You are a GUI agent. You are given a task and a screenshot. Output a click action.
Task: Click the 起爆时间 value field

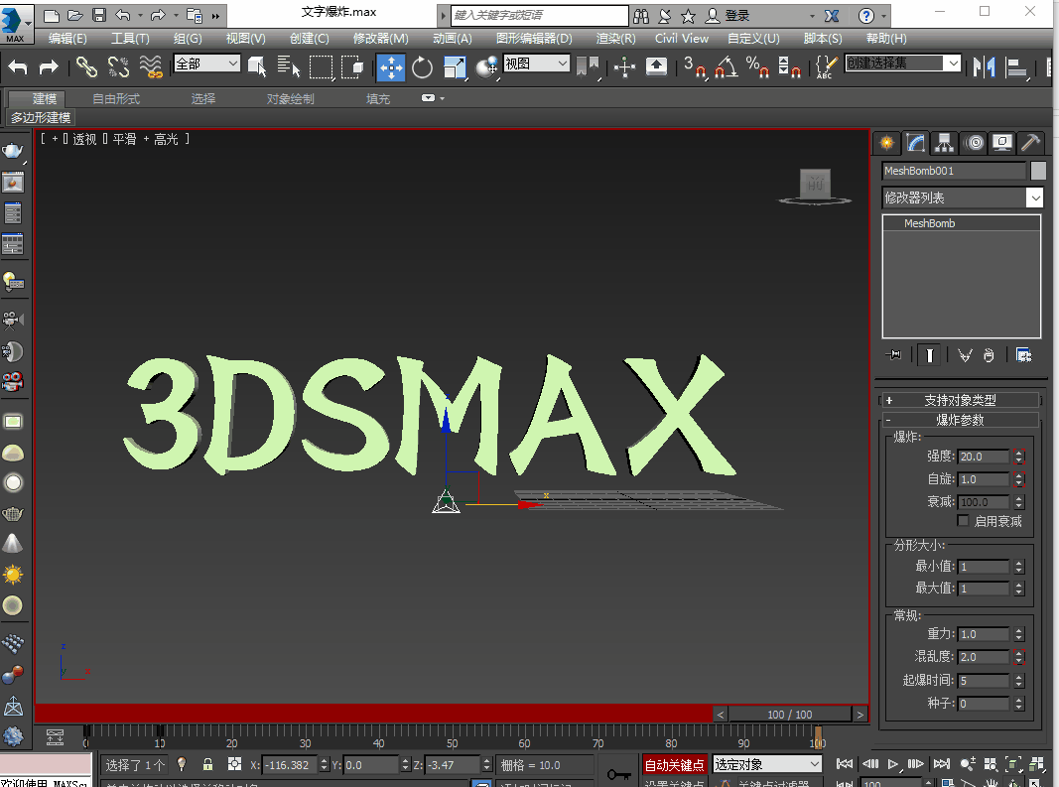[x=984, y=680]
